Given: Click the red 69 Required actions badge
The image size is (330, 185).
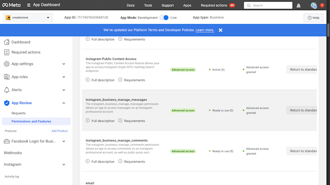Looking at the screenshot, I should pos(232,5).
